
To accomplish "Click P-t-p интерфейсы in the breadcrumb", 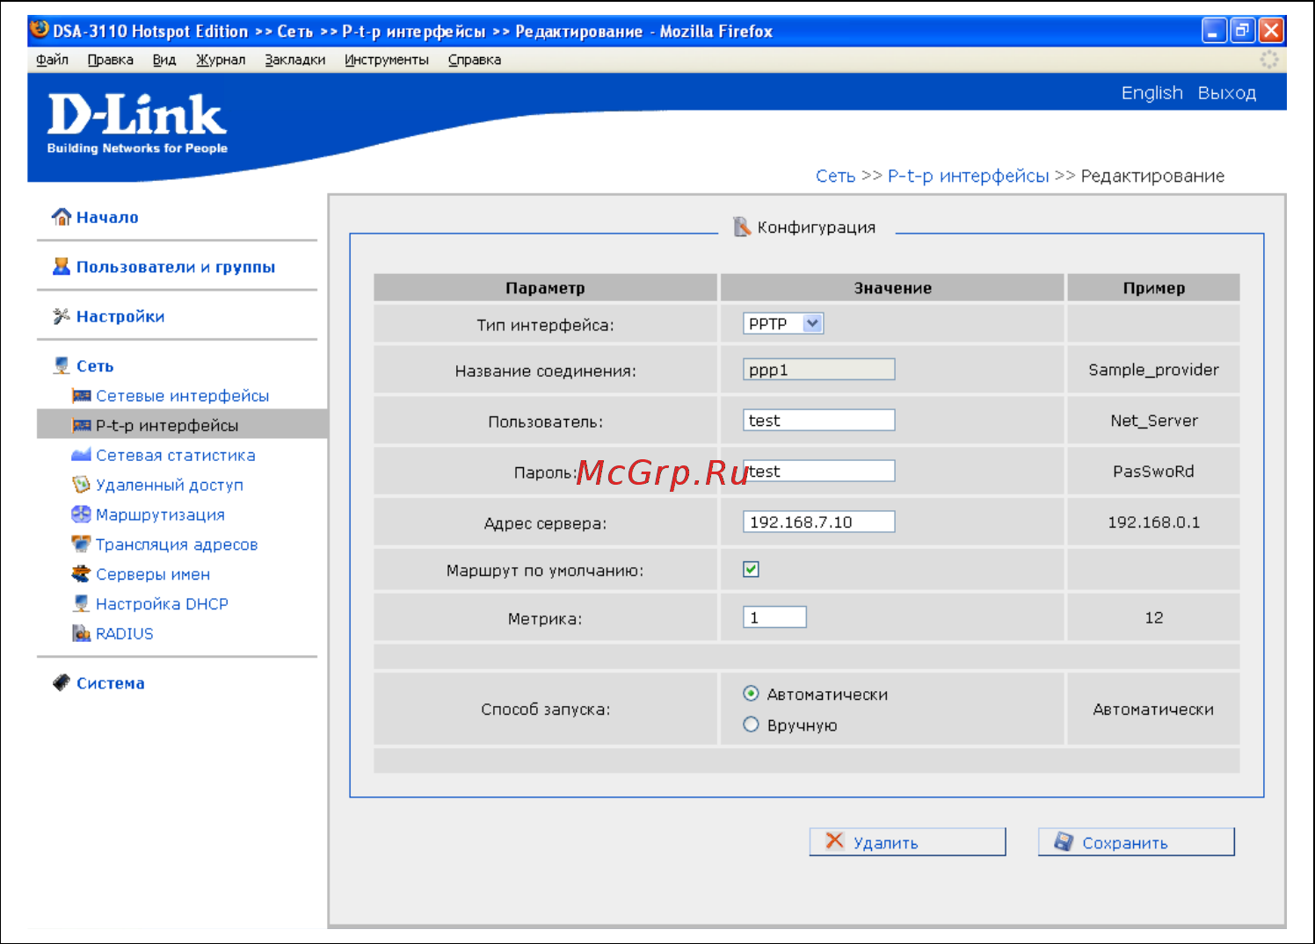I will pyautogui.click(x=969, y=176).
